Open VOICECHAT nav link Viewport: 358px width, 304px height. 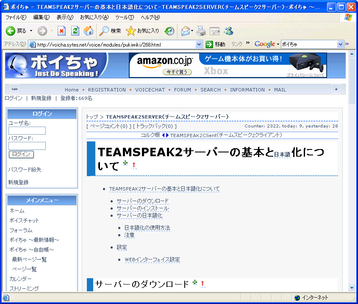click(x=150, y=90)
